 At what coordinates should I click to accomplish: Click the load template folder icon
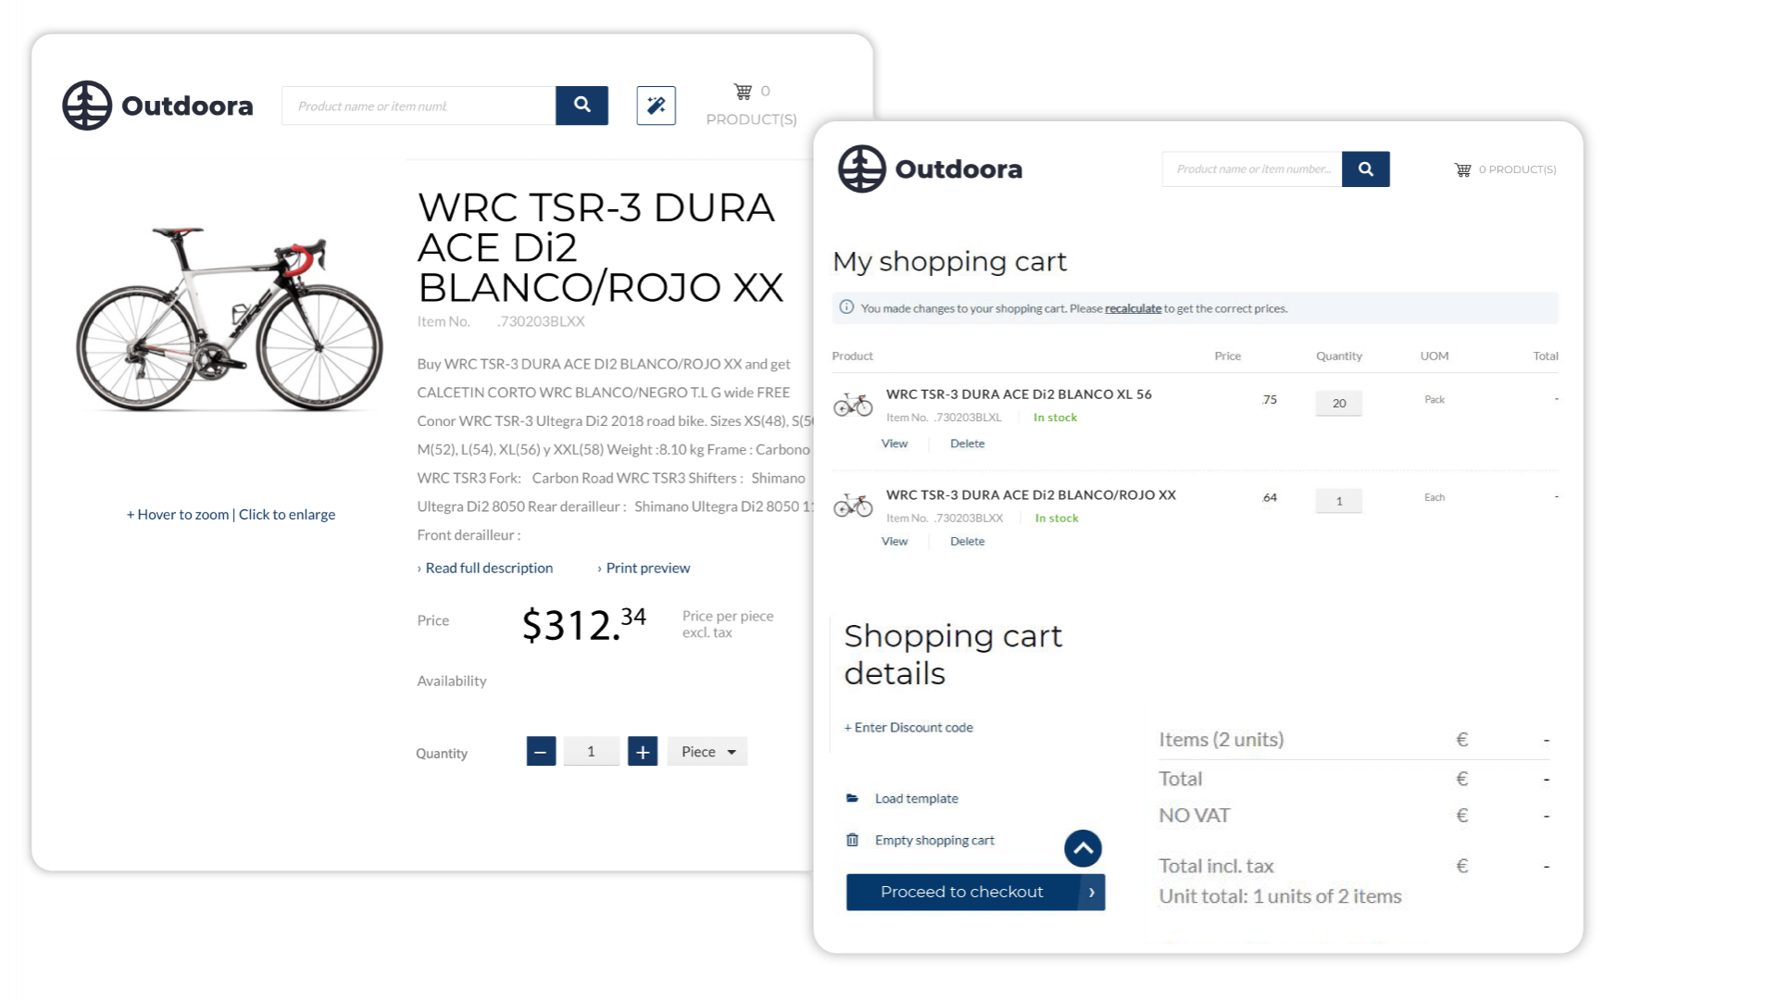pyautogui.click(x=851, y=797)
